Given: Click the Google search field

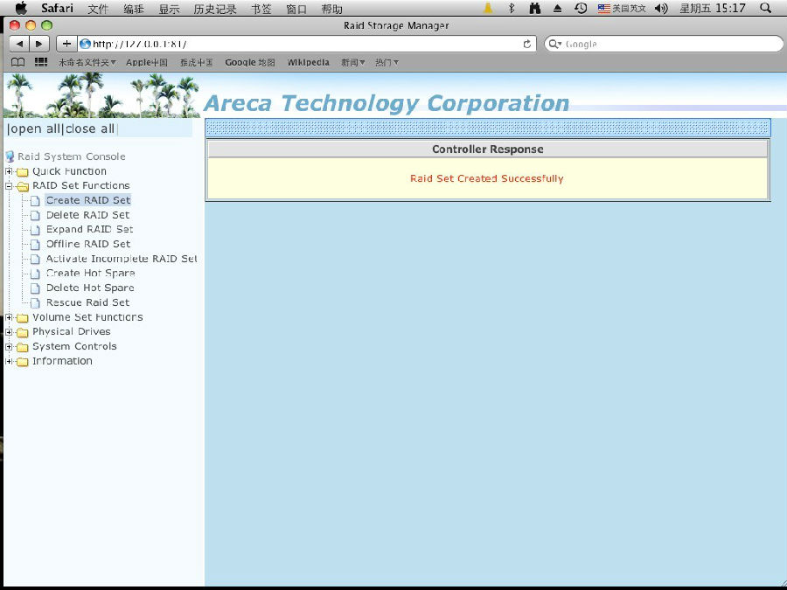Looking at the screenshot, I should click(x=664, y=44).
